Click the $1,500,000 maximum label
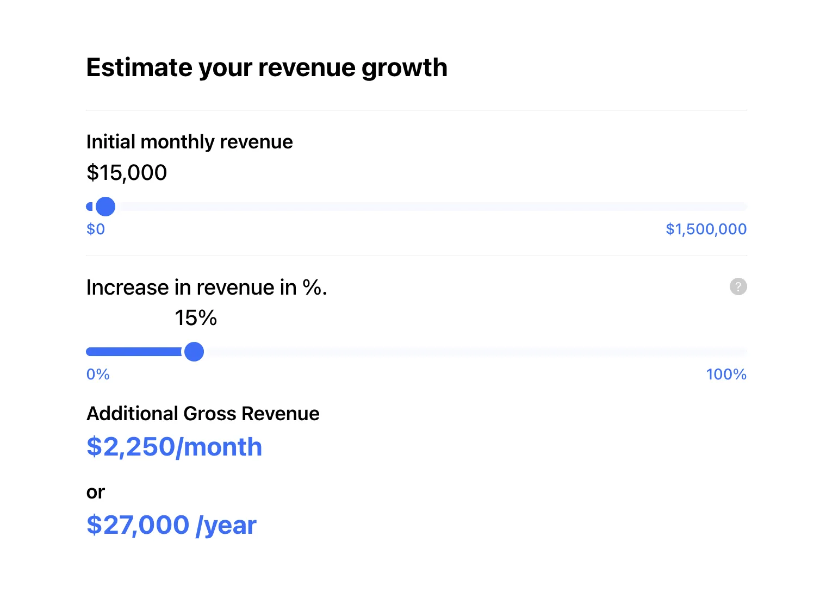Screen dimensions: 820x611 click(x=706, y=229)
